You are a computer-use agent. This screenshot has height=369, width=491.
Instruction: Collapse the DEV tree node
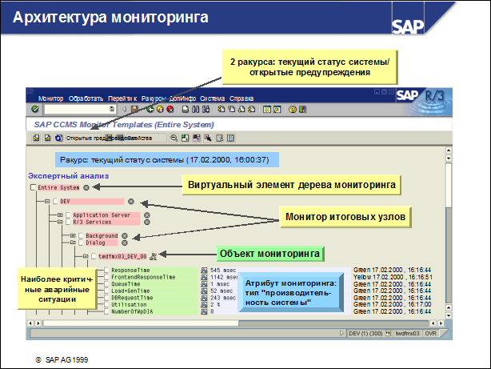coord(46,202)
